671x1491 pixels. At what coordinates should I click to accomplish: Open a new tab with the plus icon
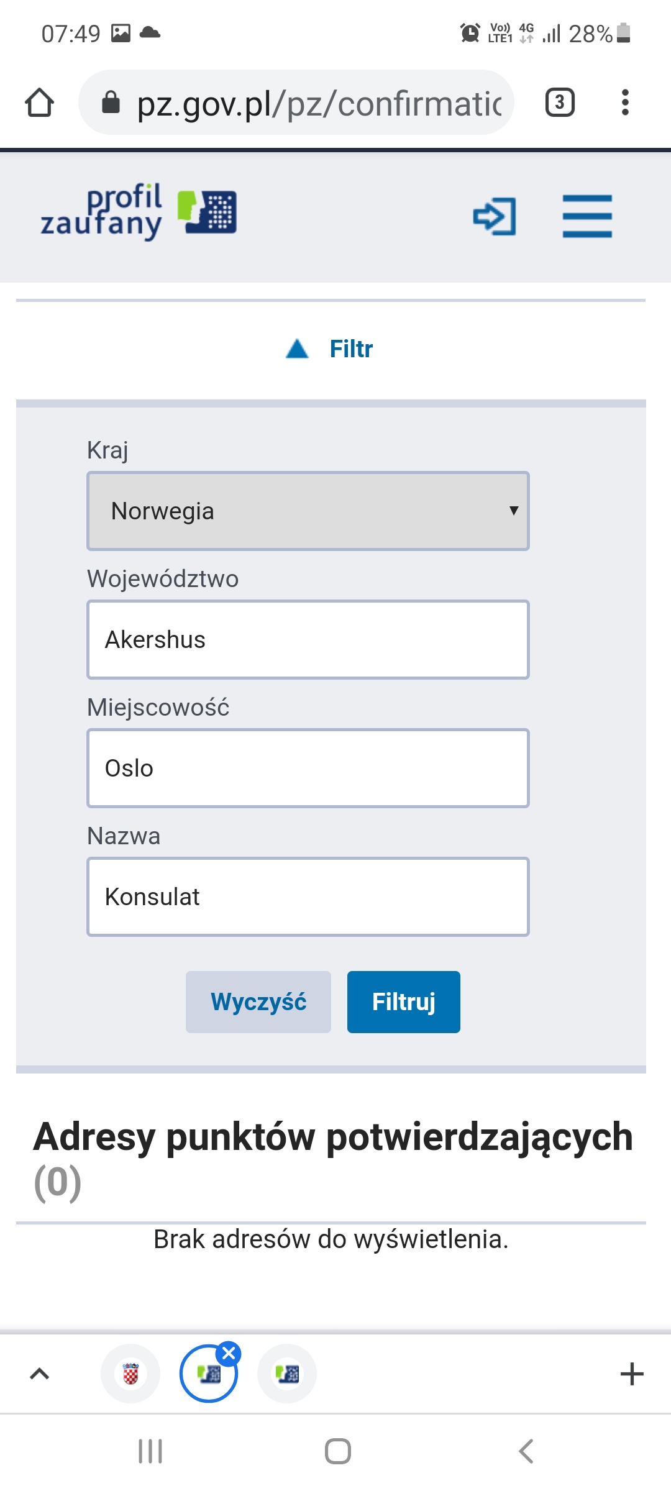[x=631, y=1373]
